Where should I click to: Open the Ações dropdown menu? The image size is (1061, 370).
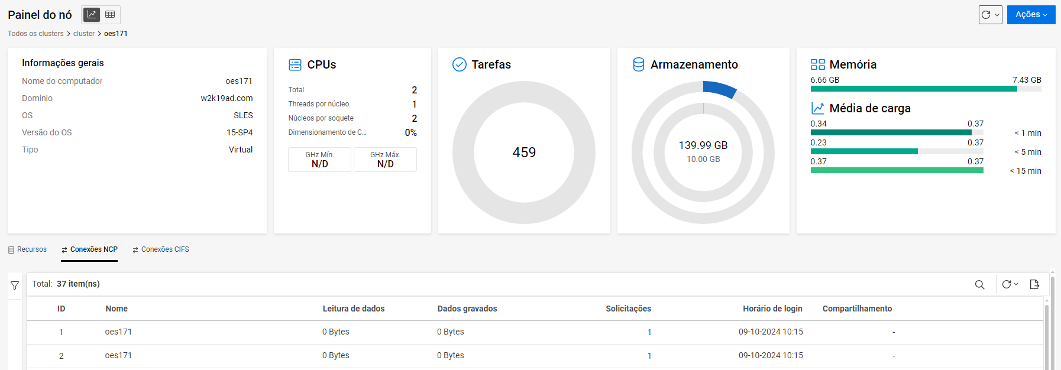click(x=1031, y=15)
